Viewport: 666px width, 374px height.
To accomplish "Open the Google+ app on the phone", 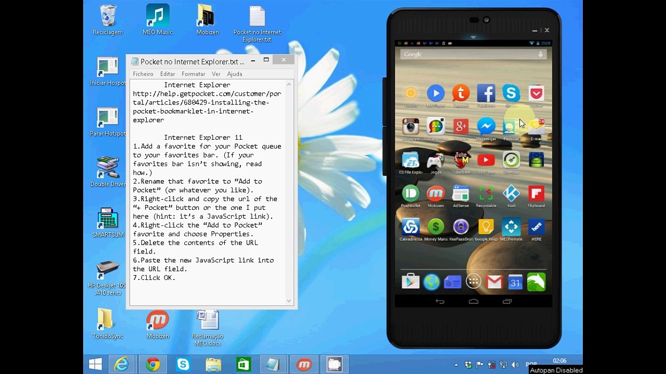I will 460,126.
